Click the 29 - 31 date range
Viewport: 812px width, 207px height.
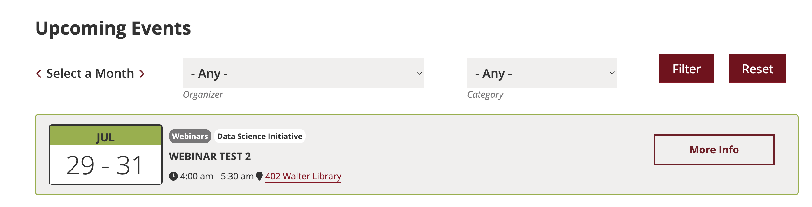105,165
